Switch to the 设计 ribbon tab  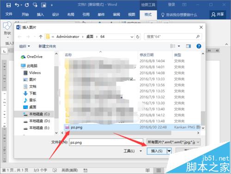point(55,14)
